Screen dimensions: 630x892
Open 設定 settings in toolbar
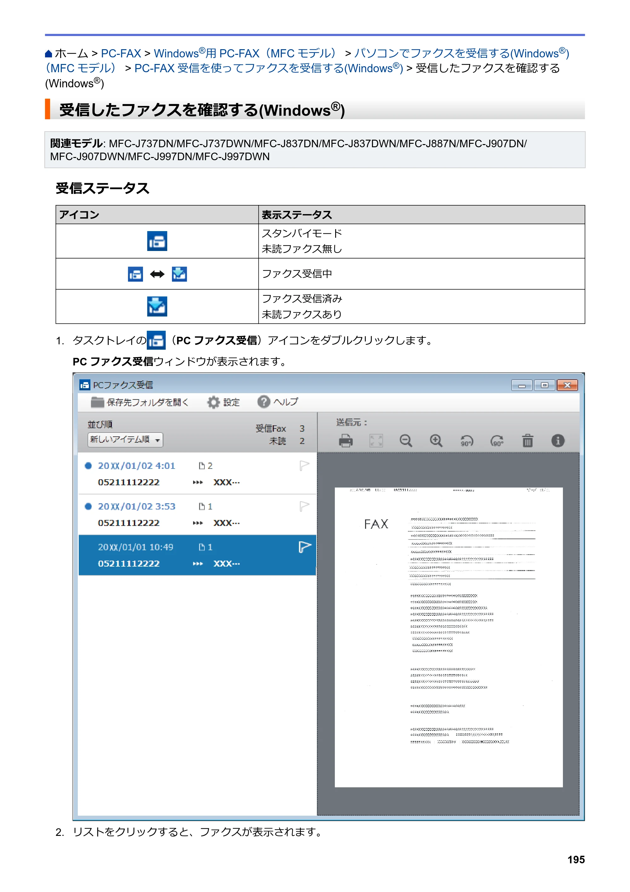tap(224, 402)
